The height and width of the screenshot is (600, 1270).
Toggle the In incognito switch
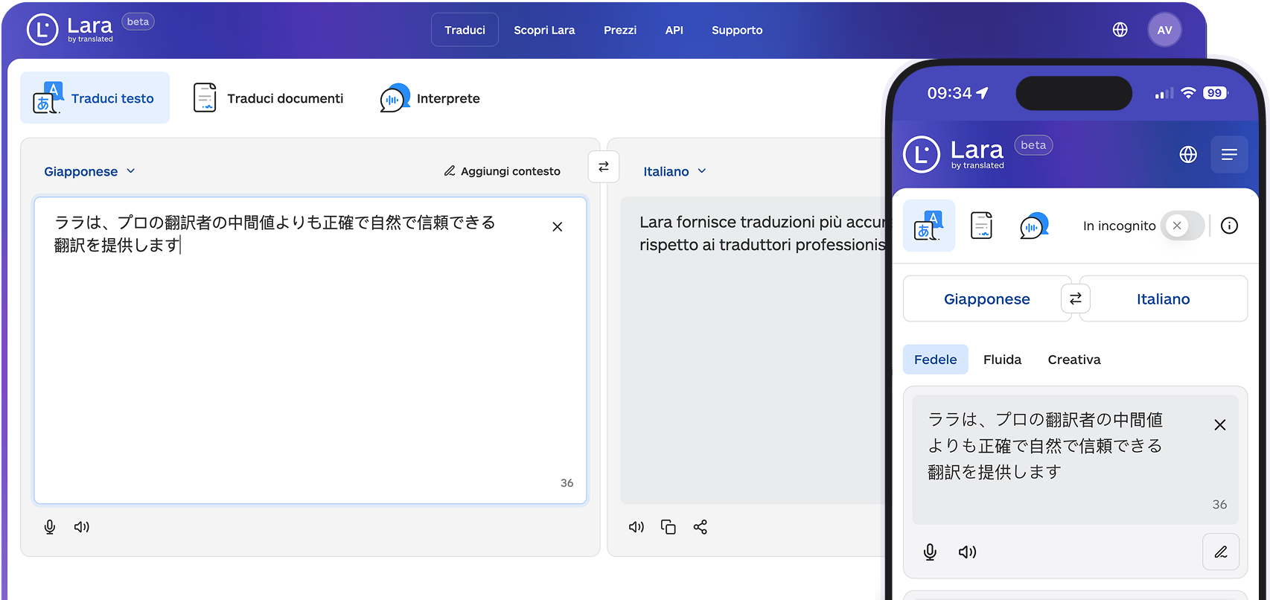1182,226
